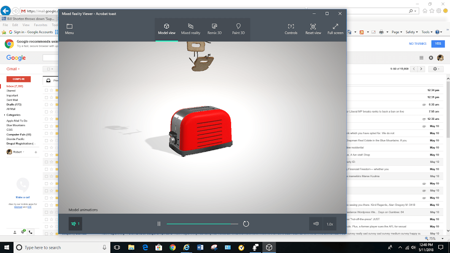Open the IE Help question mark dropdown
The height and width of the screenshot is (253, 450).
point(439,32)
